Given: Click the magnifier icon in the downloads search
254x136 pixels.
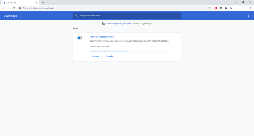Looking at the screenshot, I should coord(76,16).
